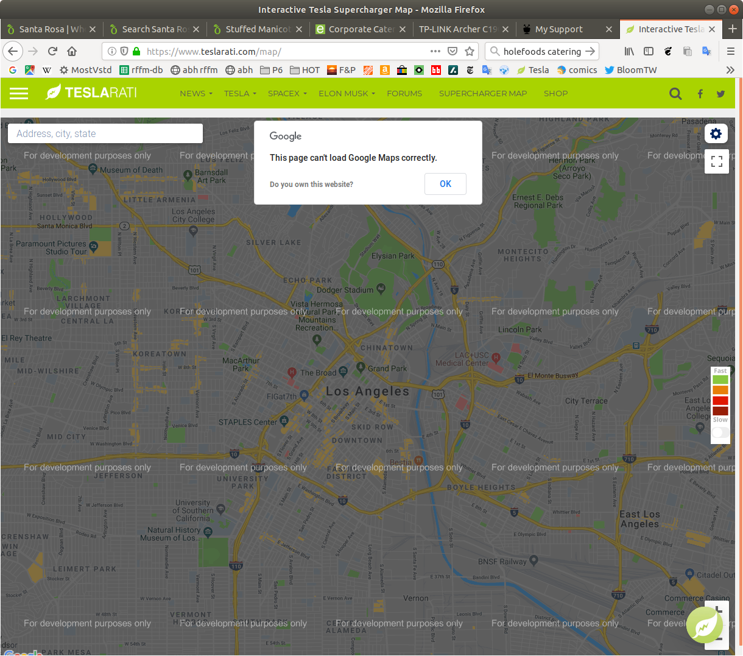The height and width of the screenshot is (656, 743).
Task: Expand the TESLA dropdown menu
Action: (x=240, y=93)
